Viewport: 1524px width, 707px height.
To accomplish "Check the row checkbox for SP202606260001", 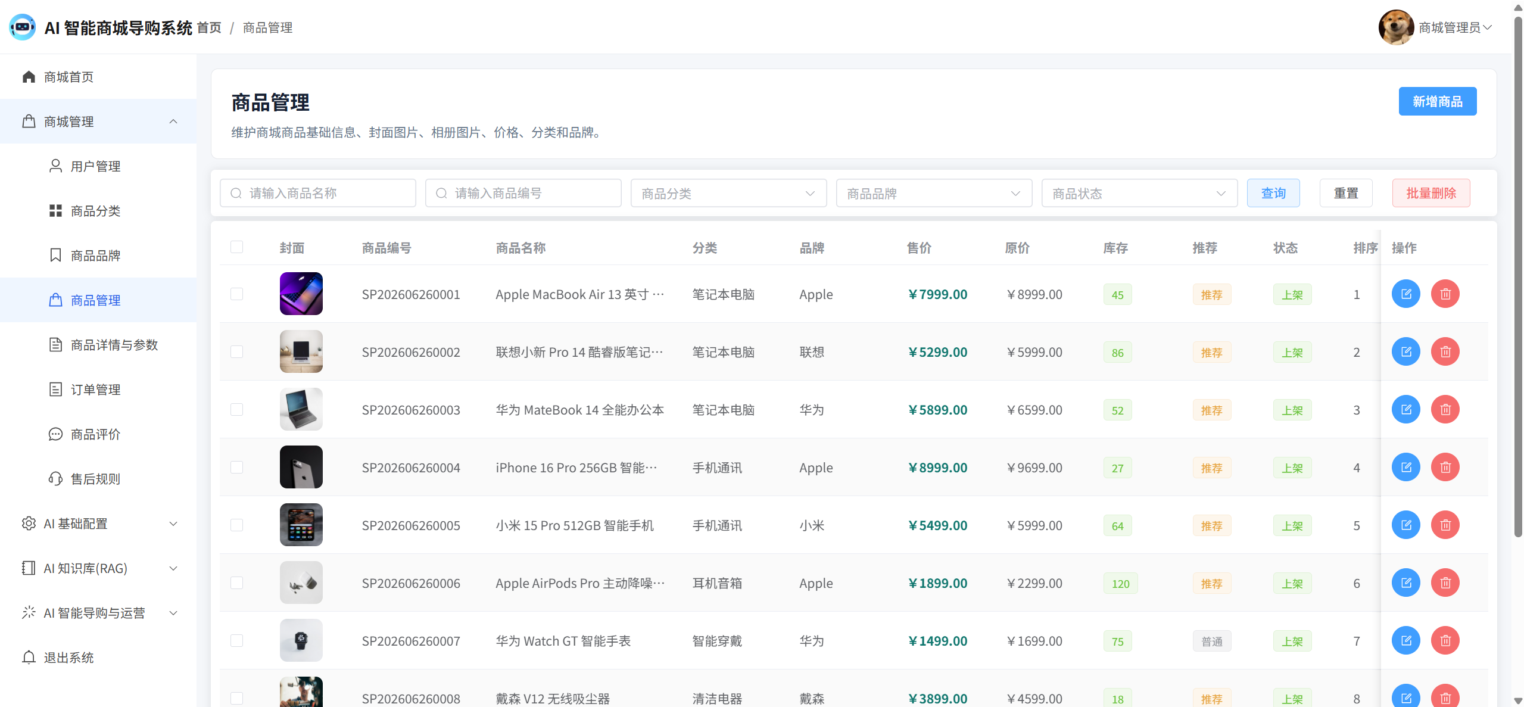I will coord(236,294).
